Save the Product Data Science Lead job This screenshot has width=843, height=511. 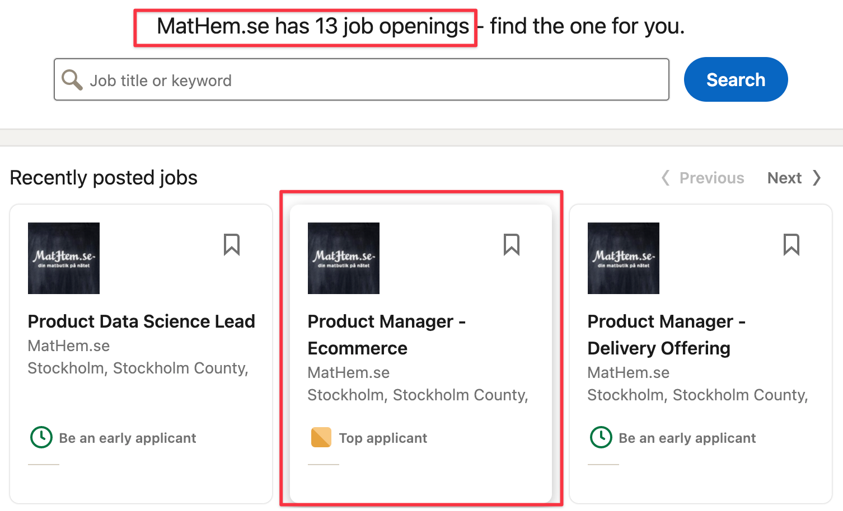coord(232,245)
